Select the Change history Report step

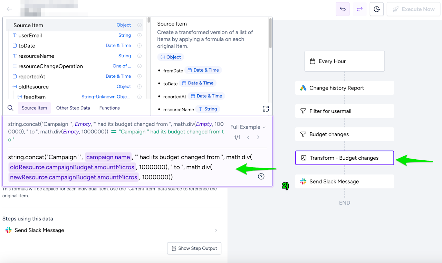tap(344, 88)
